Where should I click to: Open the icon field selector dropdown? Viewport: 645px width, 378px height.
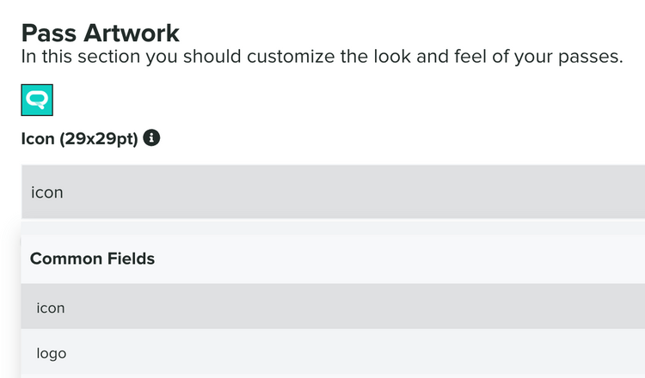(333, 192)
